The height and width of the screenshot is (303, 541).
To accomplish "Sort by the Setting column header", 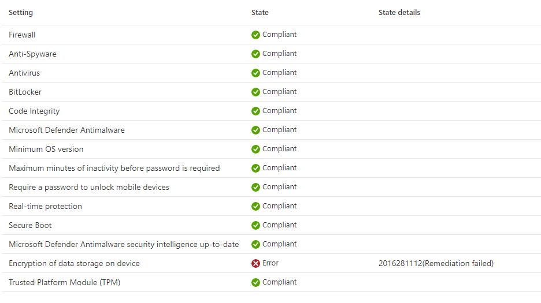I will 21,13.
